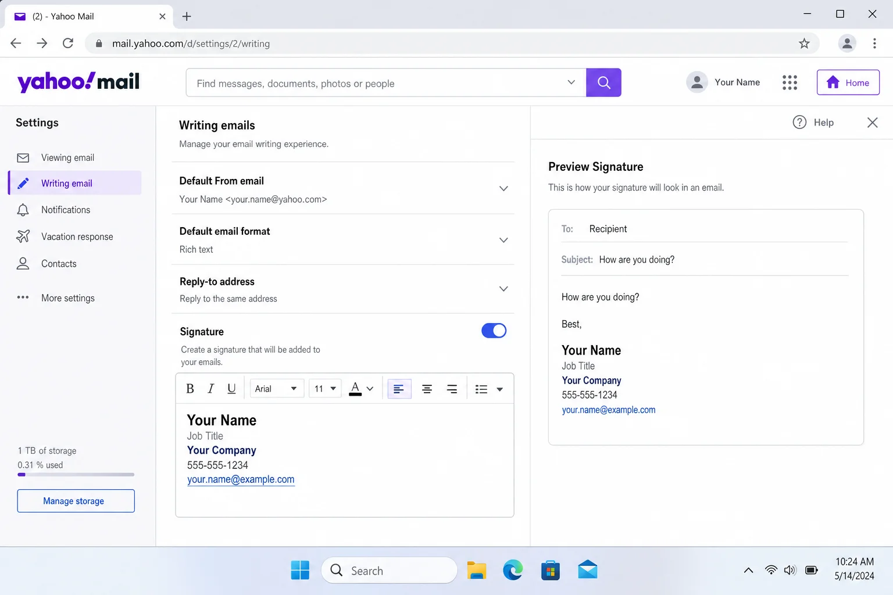Click the address bar URL
The image size is (893, 595).
[x=191, y=44]
